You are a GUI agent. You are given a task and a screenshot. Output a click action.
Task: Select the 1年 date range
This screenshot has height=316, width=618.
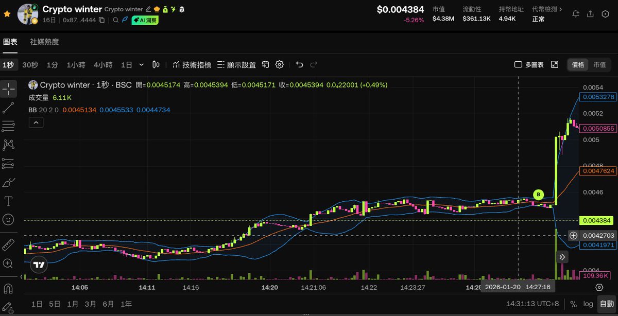pos(126,304)
